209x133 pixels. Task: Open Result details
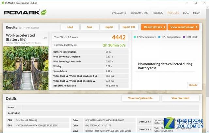point(154,27)
